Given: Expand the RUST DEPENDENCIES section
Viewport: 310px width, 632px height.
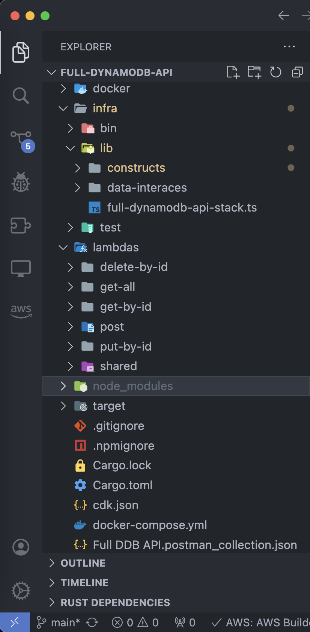Looking at the screenshot, I should click(114, 602).
